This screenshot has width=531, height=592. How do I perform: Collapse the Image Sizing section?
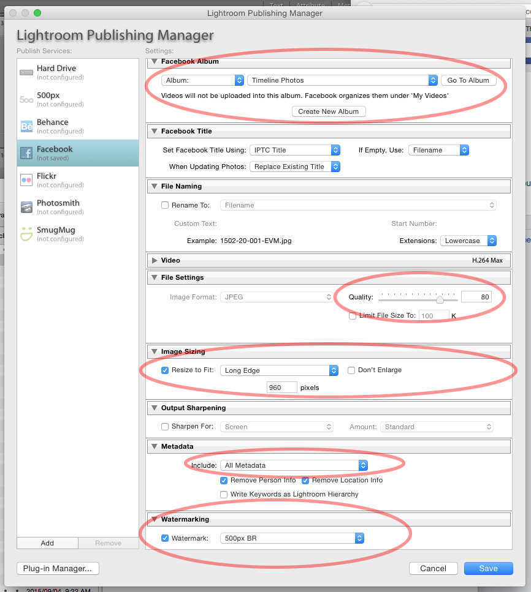(155, 351)
